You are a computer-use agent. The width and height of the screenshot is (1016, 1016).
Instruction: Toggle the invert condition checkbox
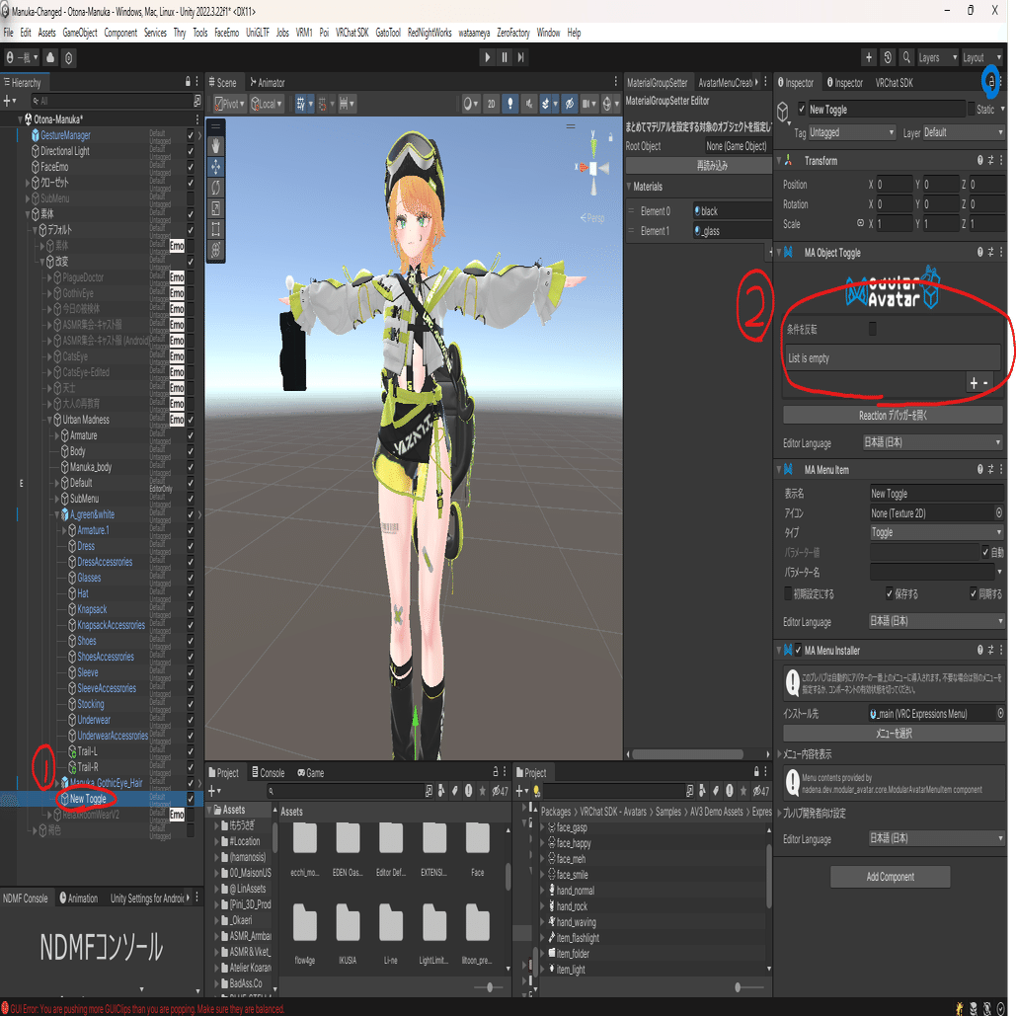[873, 329]
